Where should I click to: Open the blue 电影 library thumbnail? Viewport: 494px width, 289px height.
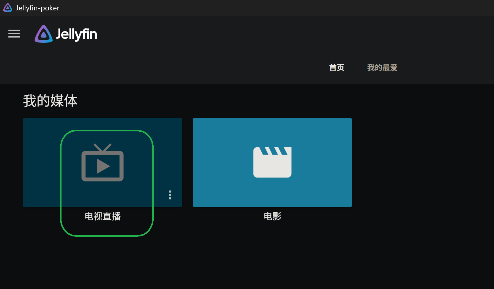pos(272,163)
